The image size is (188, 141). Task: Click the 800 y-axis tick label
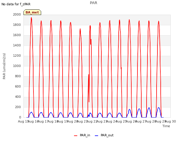tap(18, 76)
